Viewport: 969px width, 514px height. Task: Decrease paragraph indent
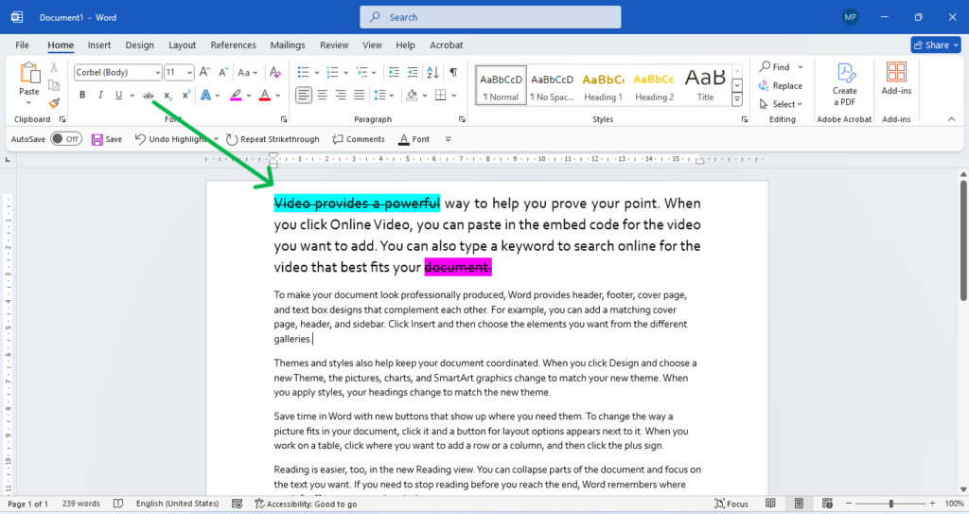[394, 72]
